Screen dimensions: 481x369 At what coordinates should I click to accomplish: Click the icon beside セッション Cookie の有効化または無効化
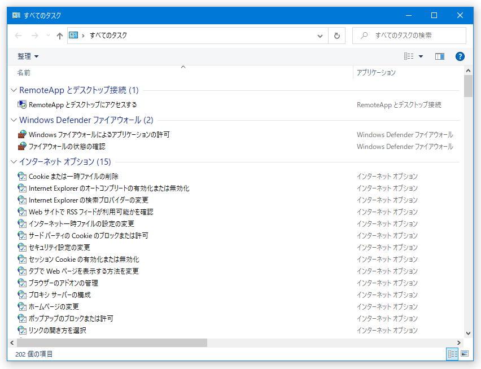[x=22, y=260]
